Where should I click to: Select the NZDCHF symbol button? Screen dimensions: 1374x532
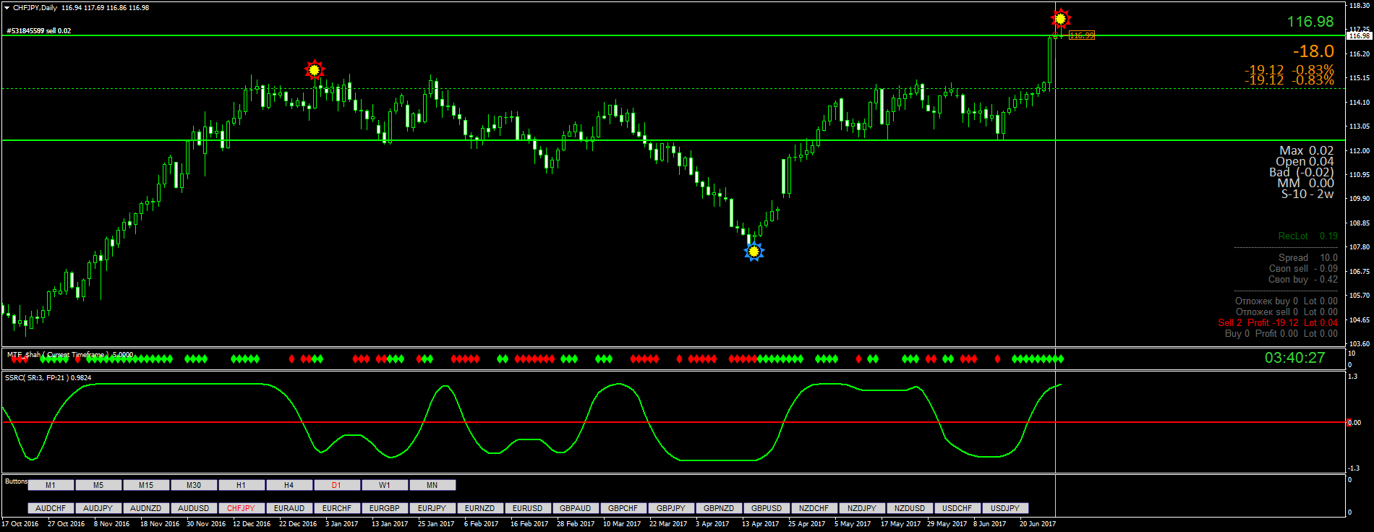pyautogui.click(x=814, y=508)
